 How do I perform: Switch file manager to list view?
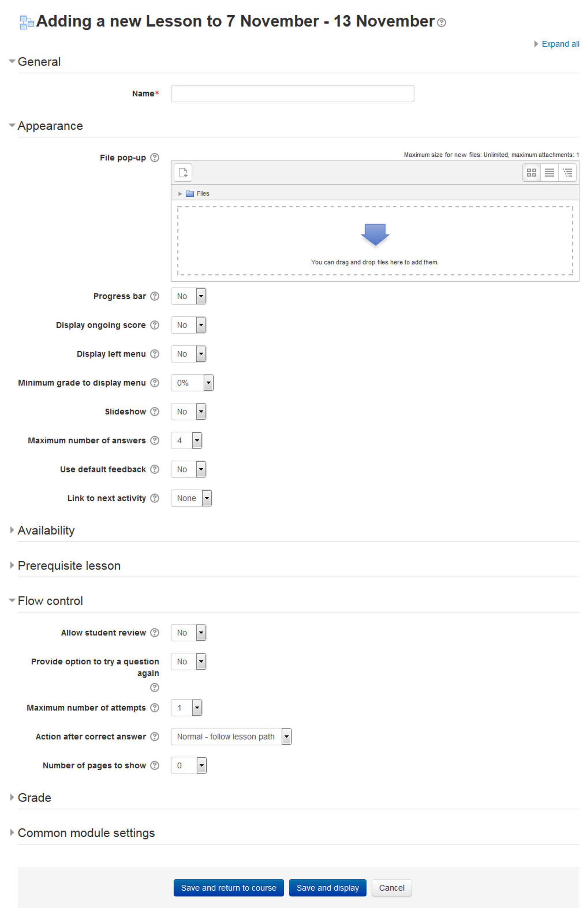pos(549,173)
